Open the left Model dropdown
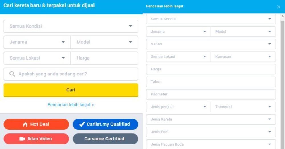This screenshot has height=149, width=285. 104,42
